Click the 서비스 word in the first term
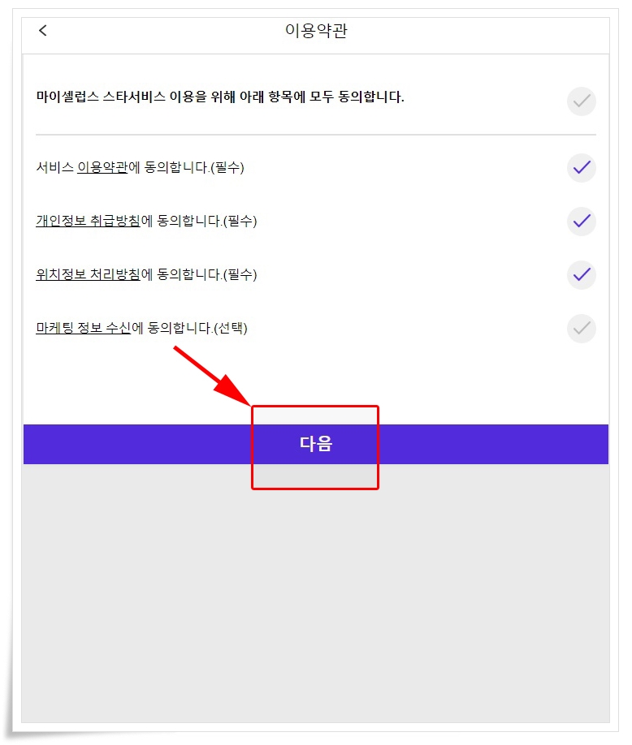Image resolution: width=632 pixels, height=745 pixels. point(54,167)
